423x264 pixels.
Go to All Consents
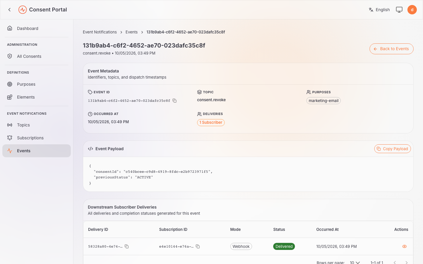click(36, 56)
